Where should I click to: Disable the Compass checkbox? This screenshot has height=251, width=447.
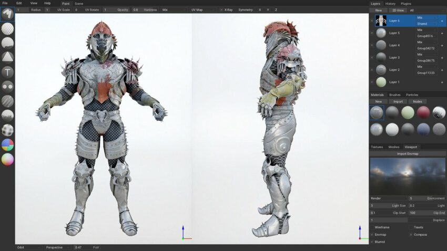(x=410, y=235)
